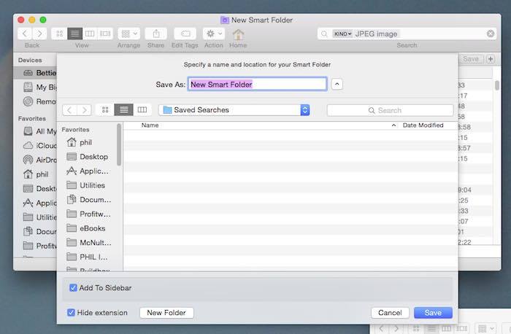Select PHIL I... in the dialog sidebar
This screenshot has height=334, width=511.
[88, 257]
